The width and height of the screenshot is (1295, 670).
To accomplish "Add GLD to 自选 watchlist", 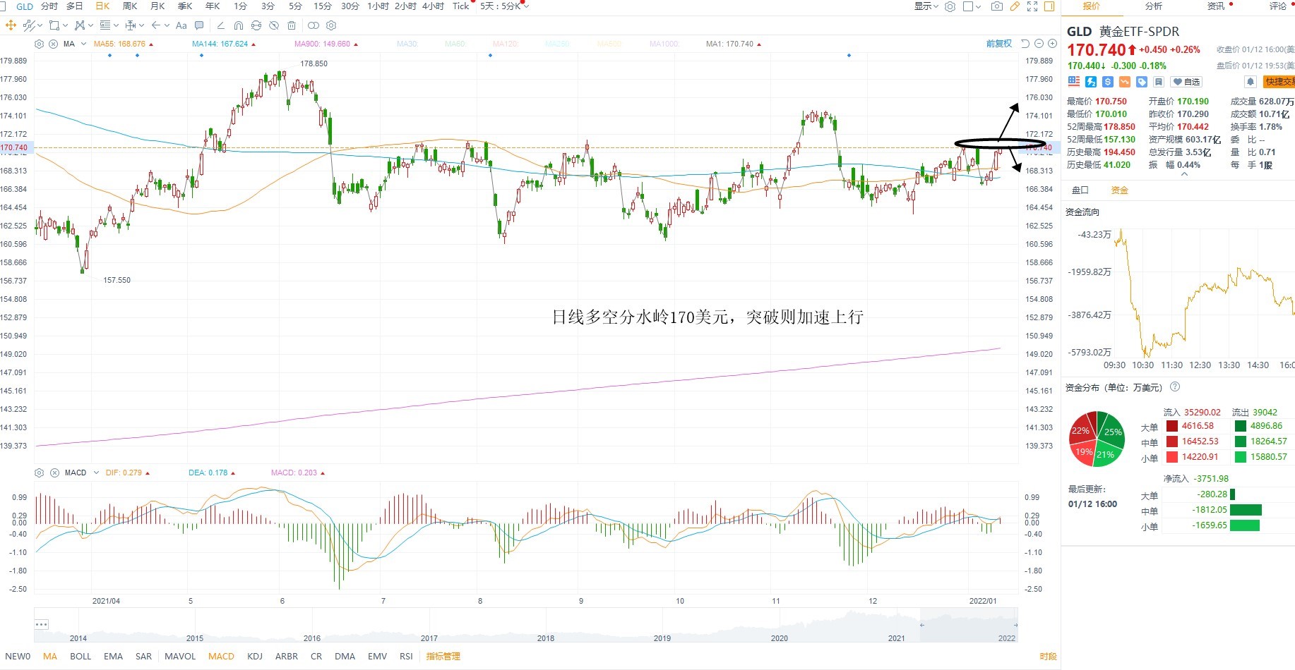I will tap(1187, 82).
